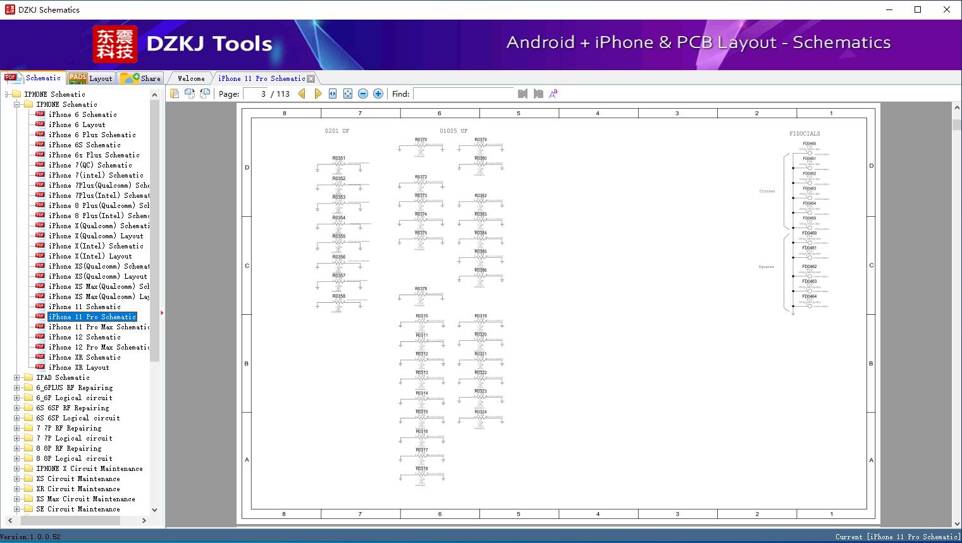The image size is (962, 543).
Task: Select iPhone 11 Pro Schematic in the tree
Action: click(92, 317)
